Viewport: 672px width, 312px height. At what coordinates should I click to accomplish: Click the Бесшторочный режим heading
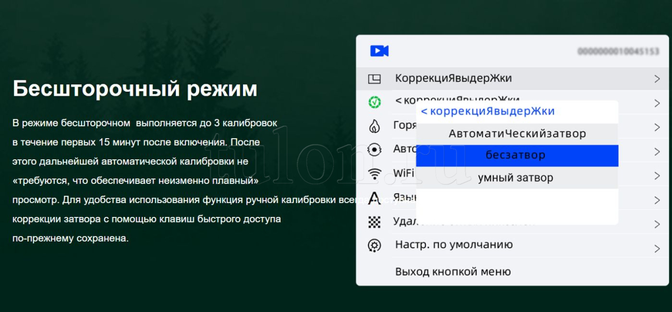pos(135,89)
